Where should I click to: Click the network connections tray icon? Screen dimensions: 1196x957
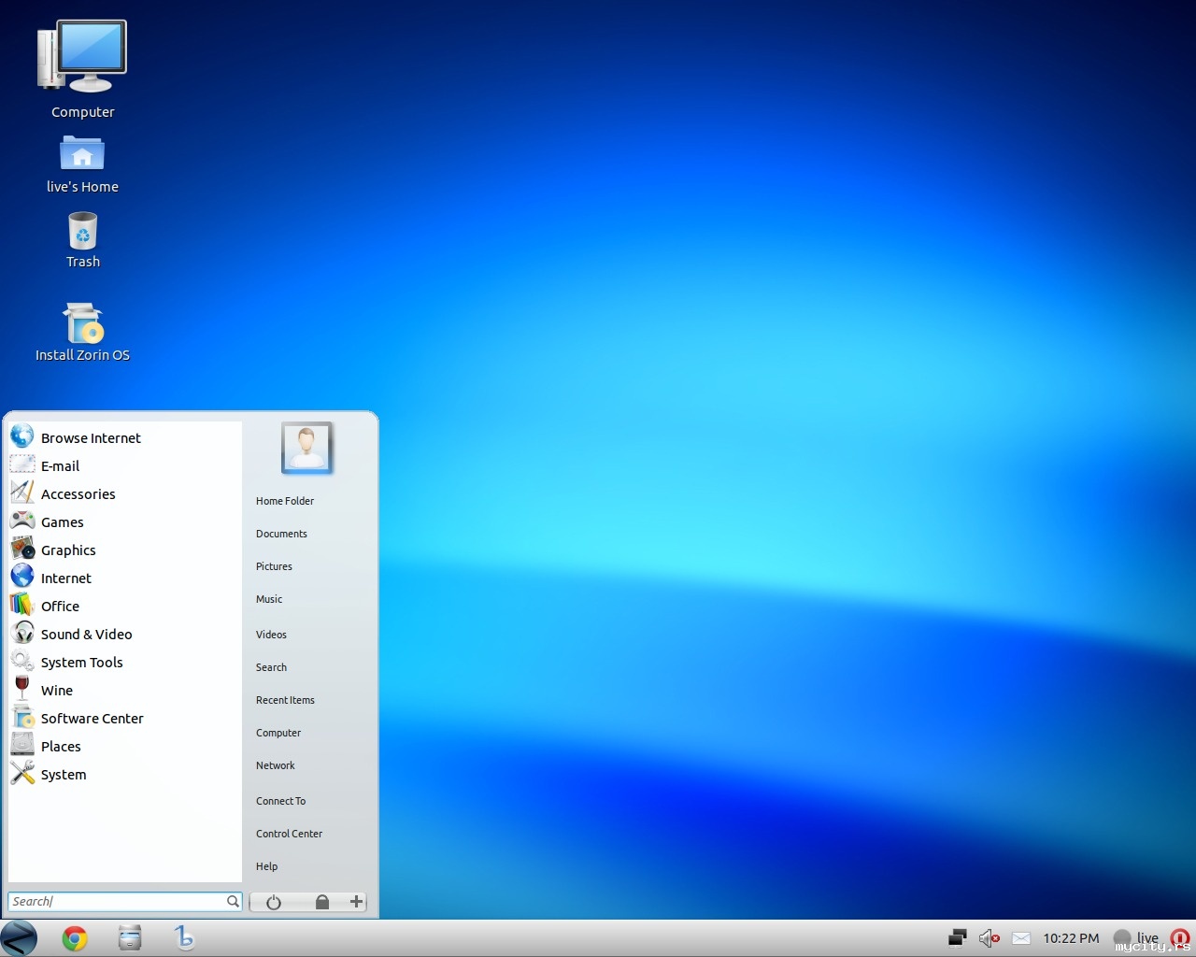pos(957,937)
